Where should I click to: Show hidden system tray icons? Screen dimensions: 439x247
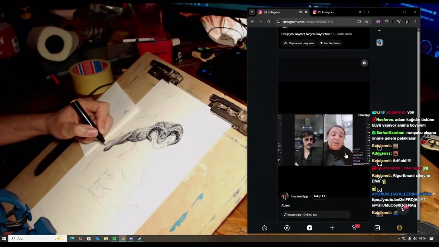click(x=399, y=238)
